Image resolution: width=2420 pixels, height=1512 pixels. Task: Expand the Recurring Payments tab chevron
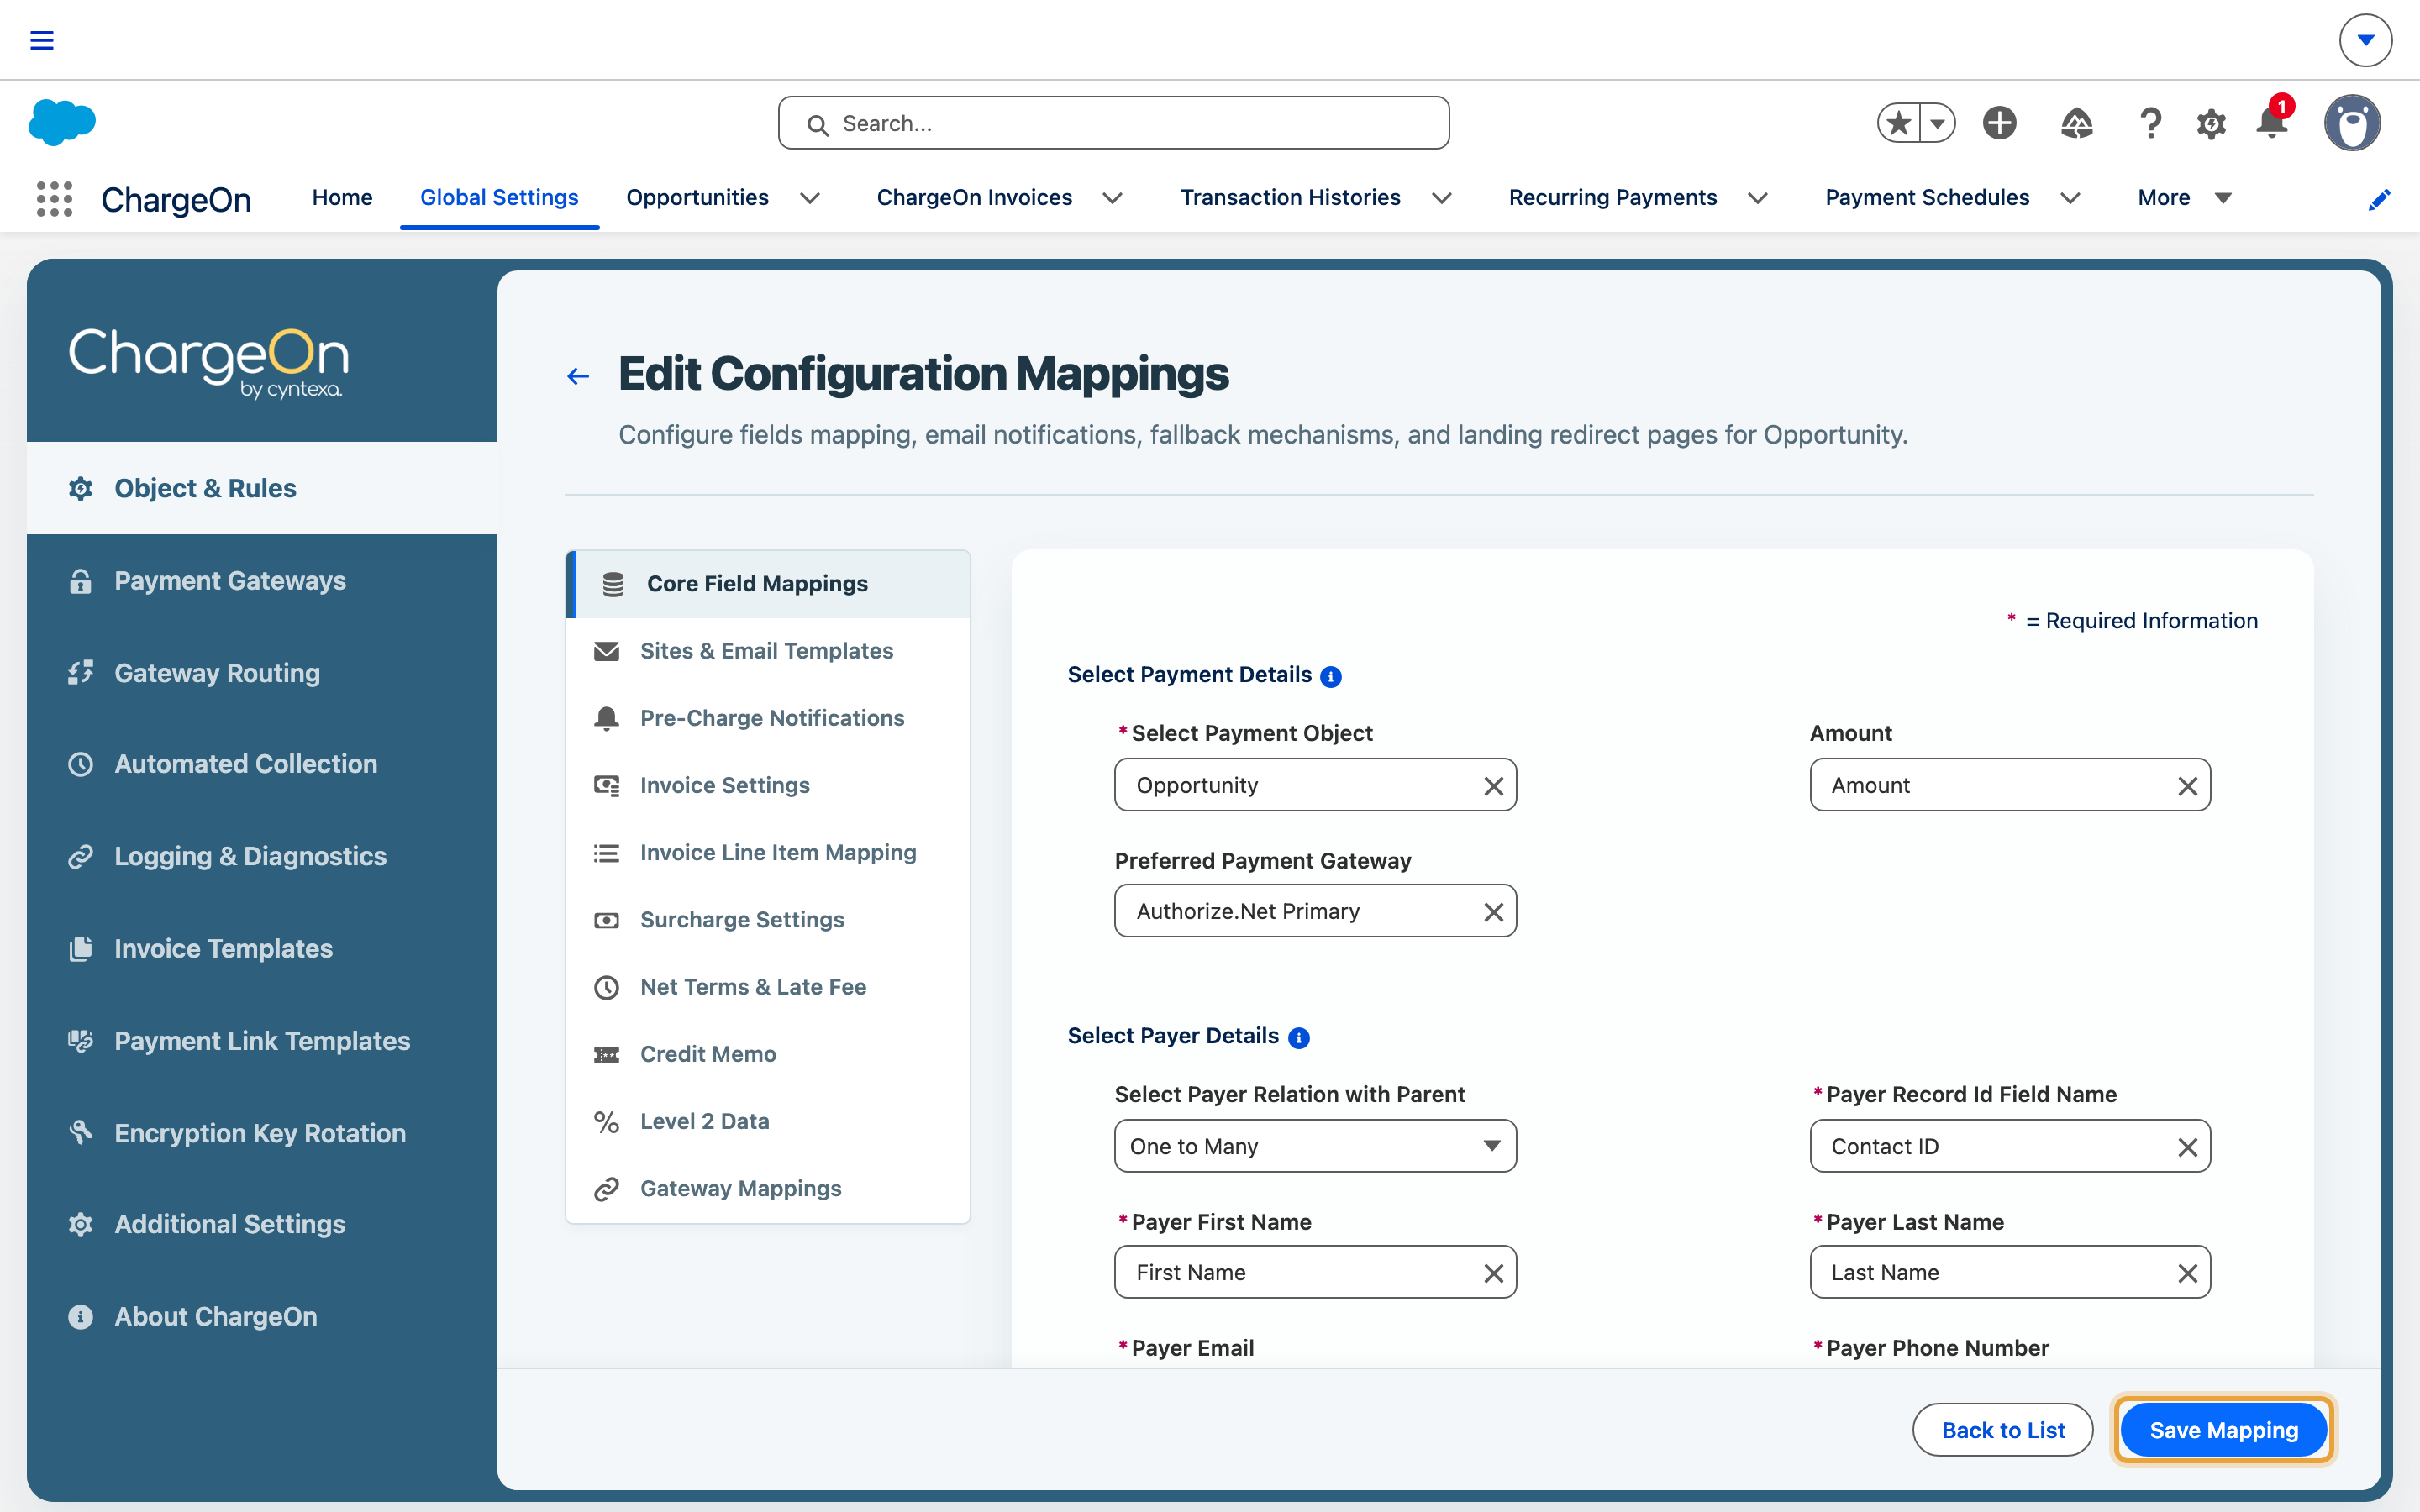click(1758, 198)
